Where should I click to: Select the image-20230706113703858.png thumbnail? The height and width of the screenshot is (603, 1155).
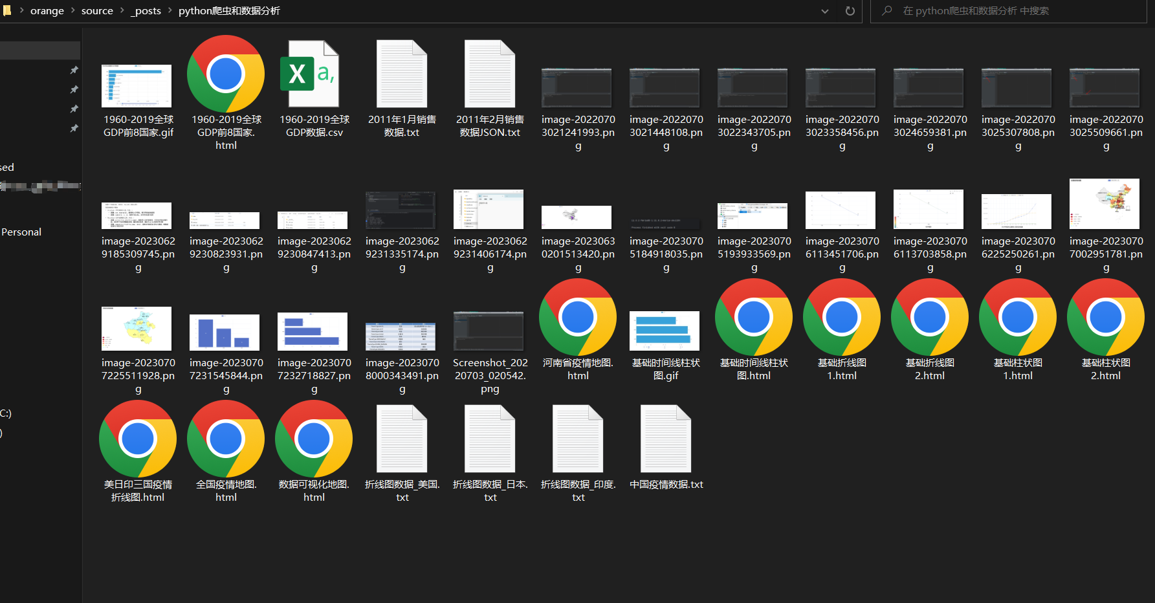click(x=929, y=209)
